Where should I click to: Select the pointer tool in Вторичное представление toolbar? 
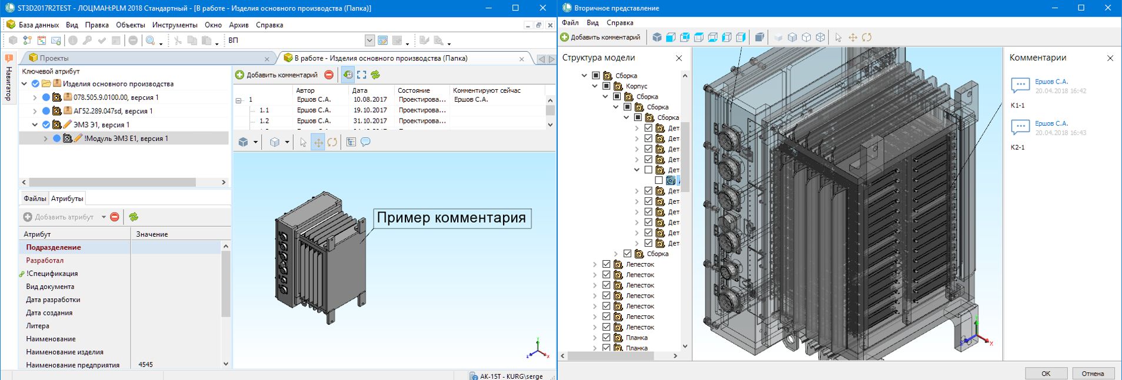coord(838,37)
